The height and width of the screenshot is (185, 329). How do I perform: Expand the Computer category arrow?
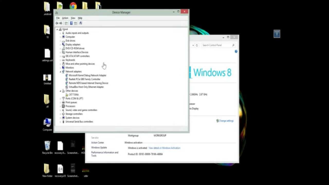coord(60,37)
